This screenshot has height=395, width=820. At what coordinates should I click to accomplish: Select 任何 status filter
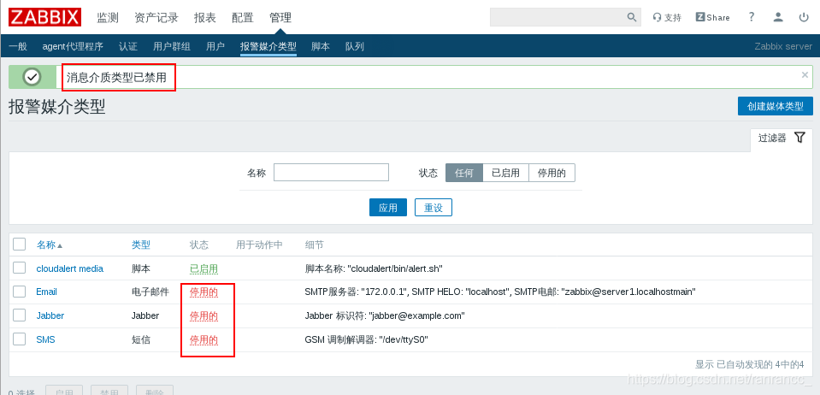(x=464, y=173)
